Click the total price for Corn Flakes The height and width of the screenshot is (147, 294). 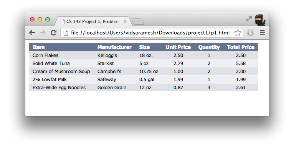241,56
